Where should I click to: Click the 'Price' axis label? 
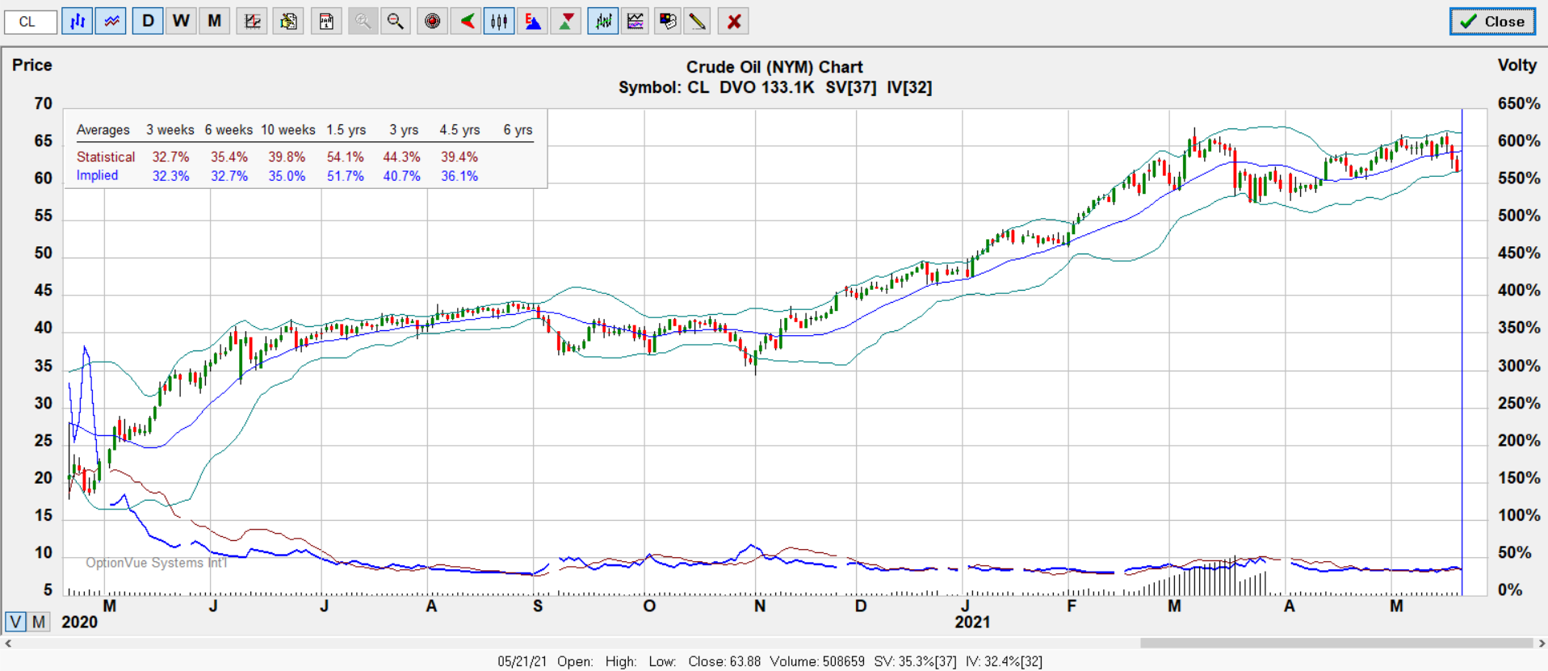click(32, 65)
